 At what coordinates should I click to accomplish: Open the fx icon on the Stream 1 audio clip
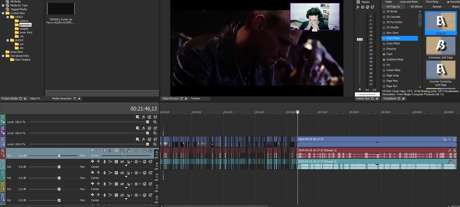click(x=450, y=151)
